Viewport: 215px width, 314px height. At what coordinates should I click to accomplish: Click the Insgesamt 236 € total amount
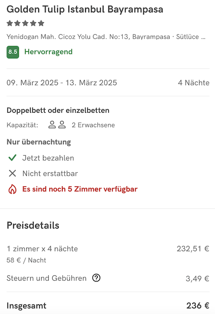tap(198, 306)
